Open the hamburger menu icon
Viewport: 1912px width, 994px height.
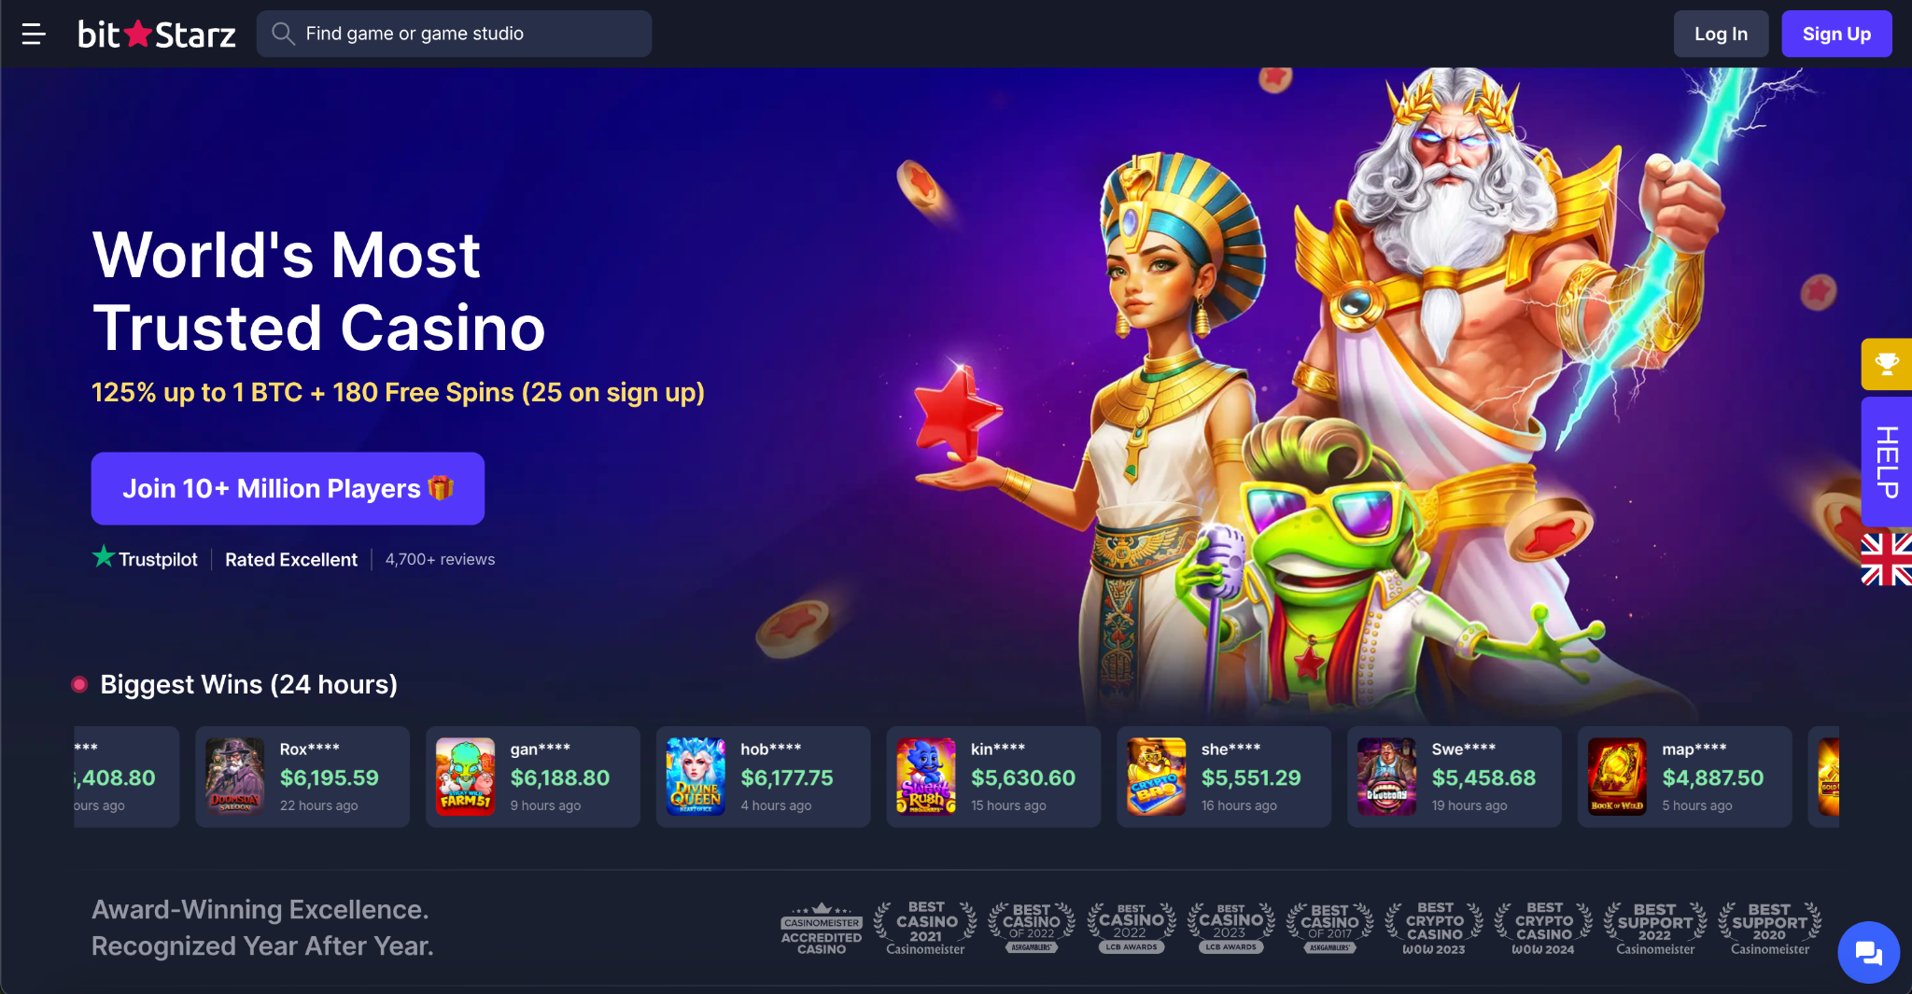click(x=34, y=35)
